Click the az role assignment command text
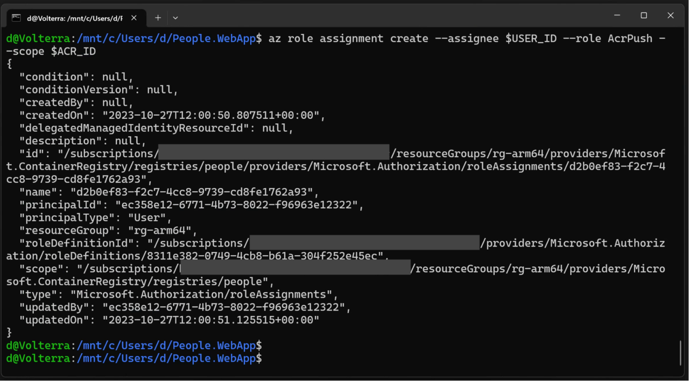The width and height of the screenshot is (689, 381). [x=377, y=38]
